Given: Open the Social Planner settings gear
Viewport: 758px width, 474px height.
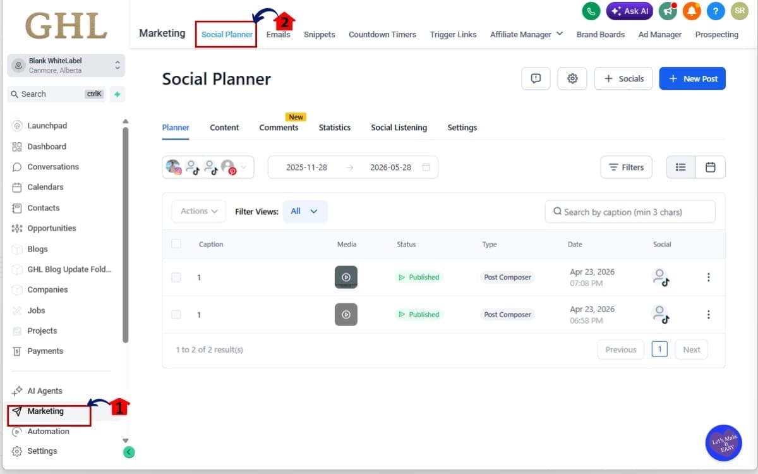Looking at the screenshot, I should point(572,78).
